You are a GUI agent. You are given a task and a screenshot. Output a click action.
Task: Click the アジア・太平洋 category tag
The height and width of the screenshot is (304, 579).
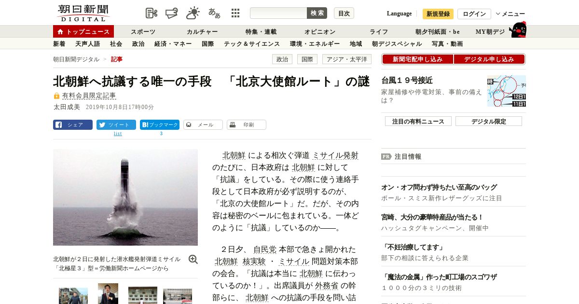(346, 59)
